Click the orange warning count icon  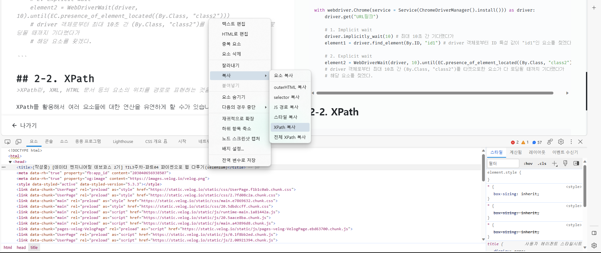(523, 142)
